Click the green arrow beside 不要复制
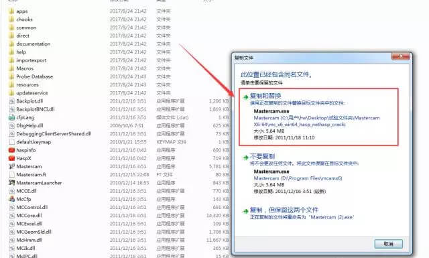This screenshot has height=258, width=429. point(245,157)
